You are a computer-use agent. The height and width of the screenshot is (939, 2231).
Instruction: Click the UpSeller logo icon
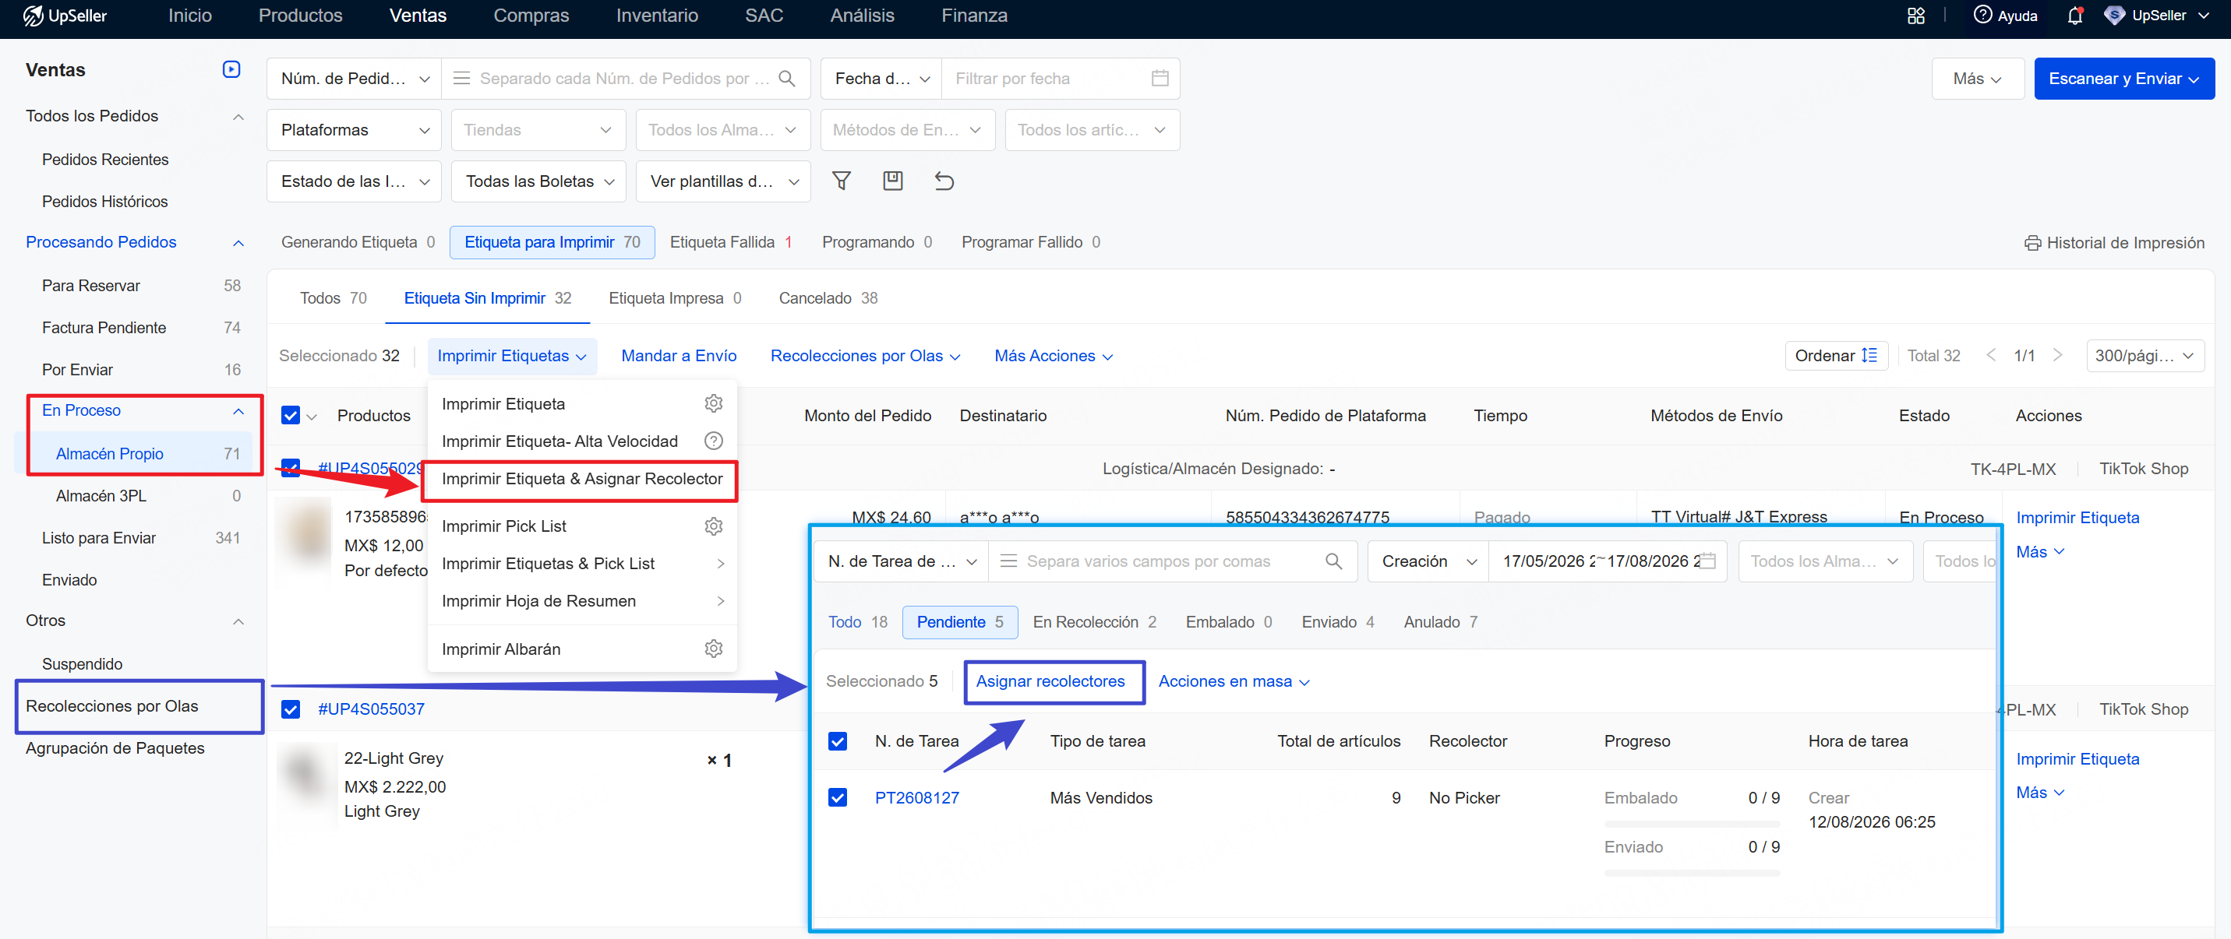[33, 16]
